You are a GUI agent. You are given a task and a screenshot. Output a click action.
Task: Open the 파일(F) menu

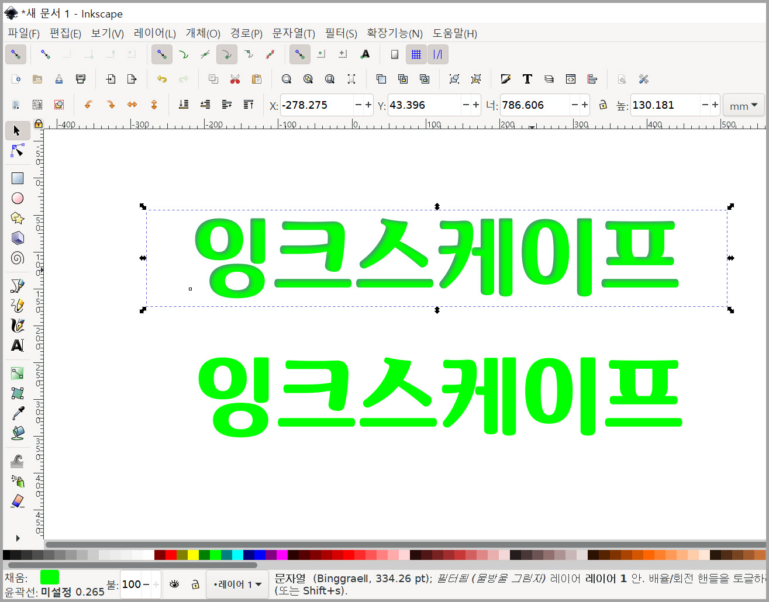[23, 33]
